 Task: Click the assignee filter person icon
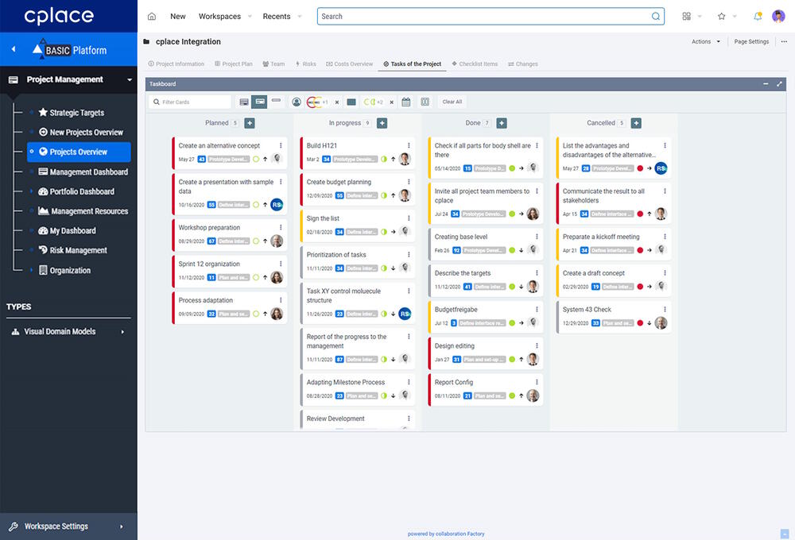point(297,102)
